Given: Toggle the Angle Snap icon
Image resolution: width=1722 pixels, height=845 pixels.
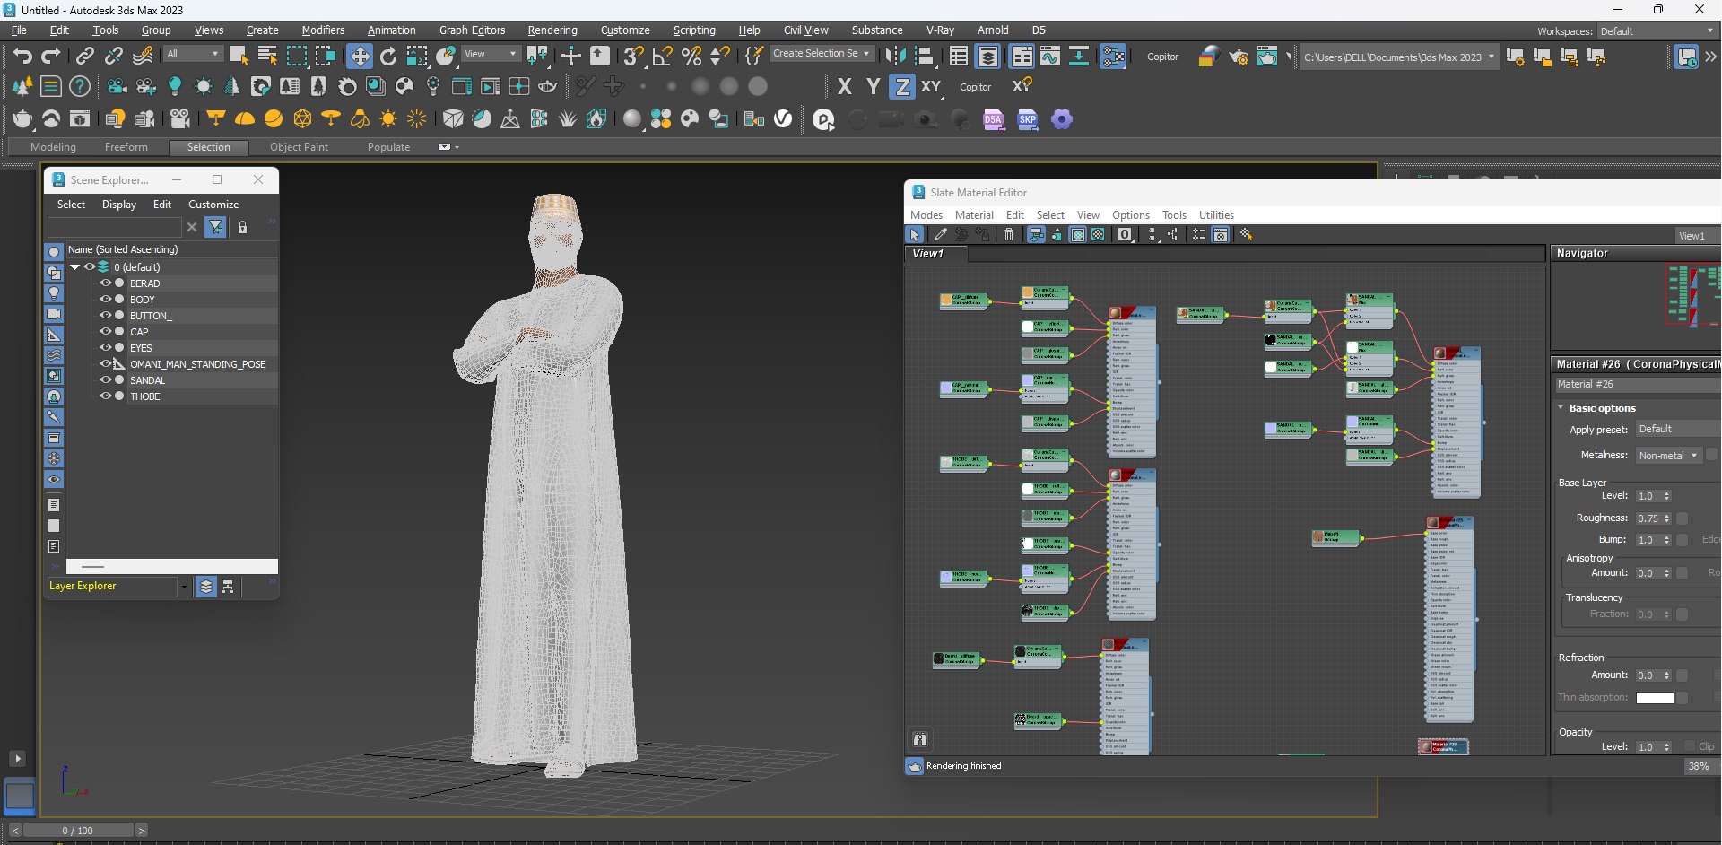Looking at the screenshot, I should [x=663, y=57].
